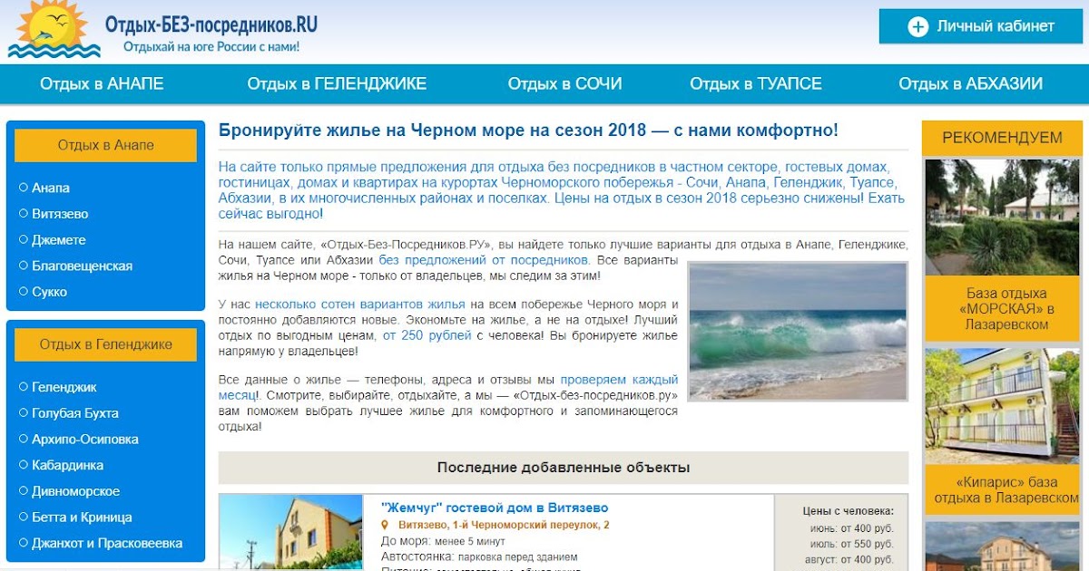Viewport: 1089px width, 571px height.
Task: Follow the 'без предложений от посредников' link
Action: tap(484, 259)
